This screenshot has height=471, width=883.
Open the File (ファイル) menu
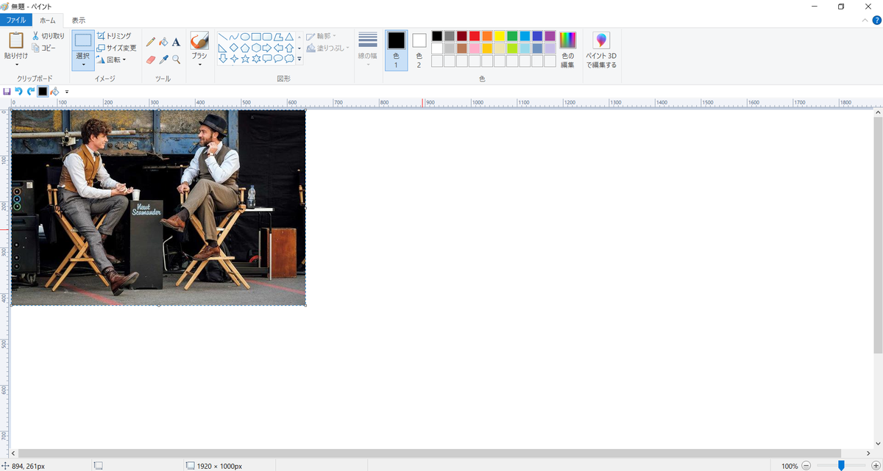point(15,20)
